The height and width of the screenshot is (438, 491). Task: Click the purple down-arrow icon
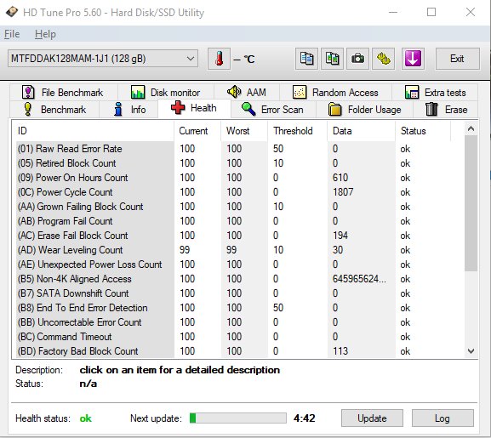(413, 59)
